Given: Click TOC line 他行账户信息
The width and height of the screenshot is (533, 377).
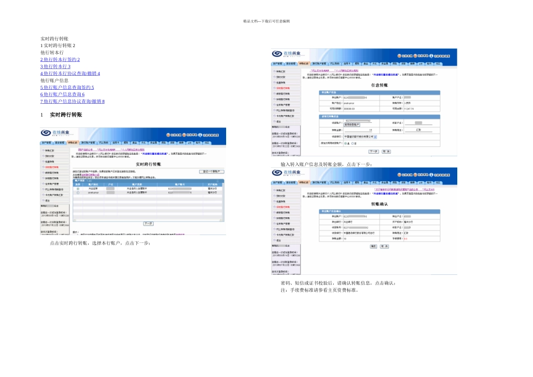Looking at the screenshot, I should coord(54,81).
